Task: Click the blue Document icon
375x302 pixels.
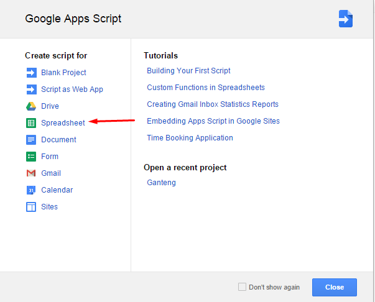Action: click(31, 140)
